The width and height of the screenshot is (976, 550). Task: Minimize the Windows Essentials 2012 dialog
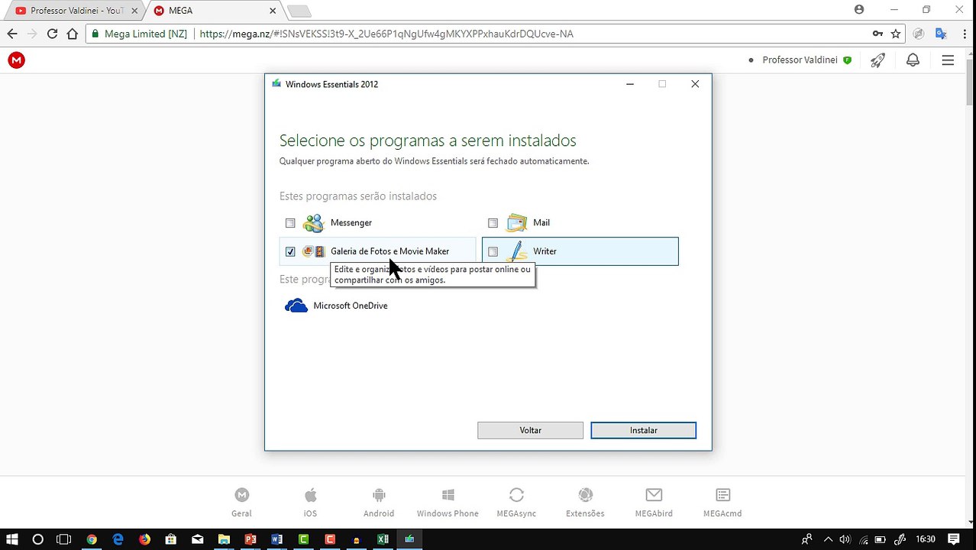point(630,84)
